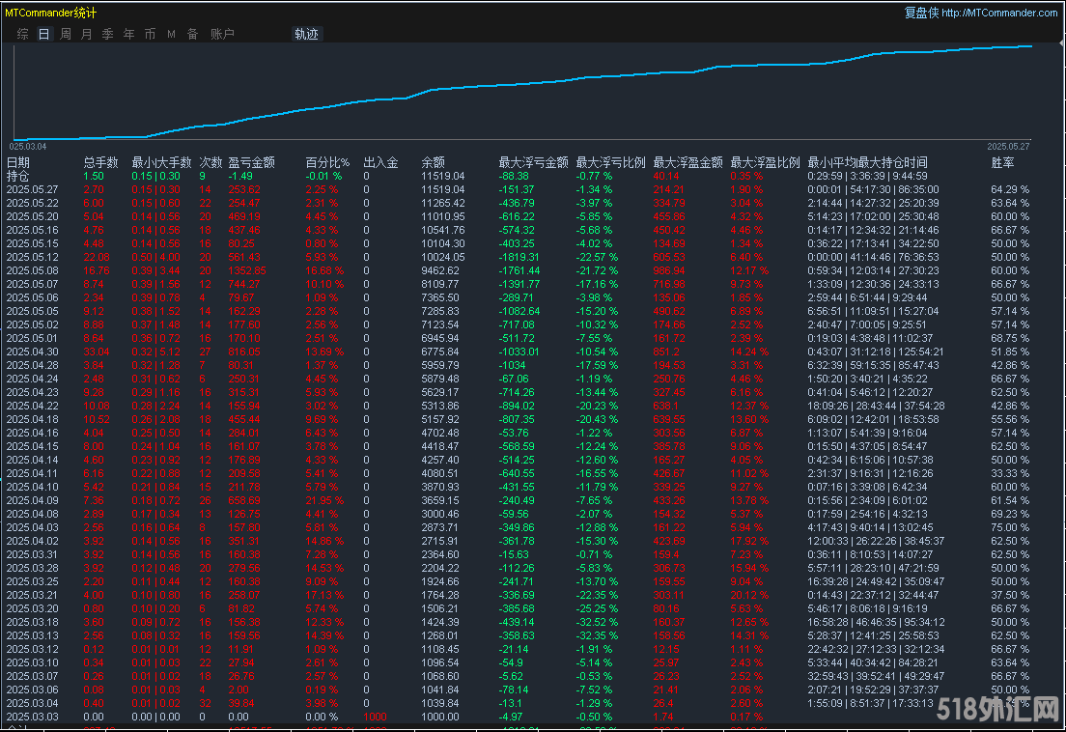Click the 2025.05.27 chart end date label
The image size is (1066, 732).
pyautogui.click(x=1008, y=146)
